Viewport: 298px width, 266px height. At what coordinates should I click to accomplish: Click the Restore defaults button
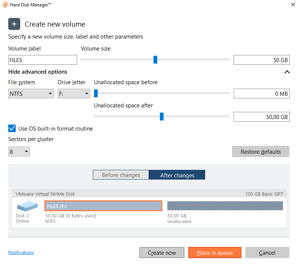(x=261, y=152)
